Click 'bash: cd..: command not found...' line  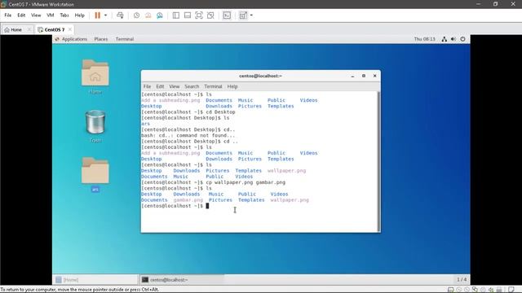188,136
